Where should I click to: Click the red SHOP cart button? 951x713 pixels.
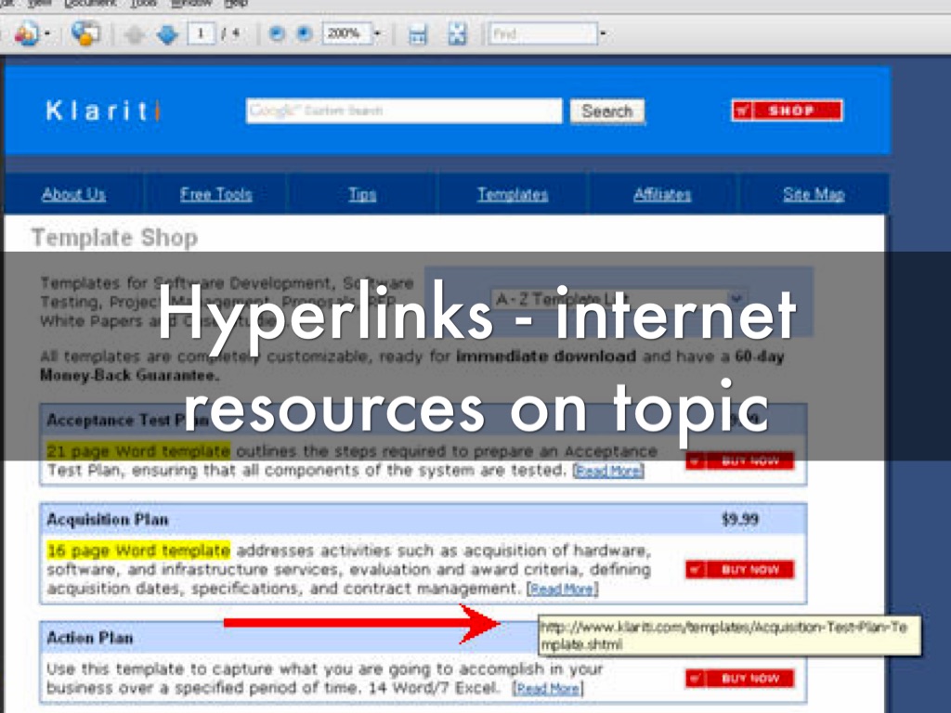tap(787, 110)
